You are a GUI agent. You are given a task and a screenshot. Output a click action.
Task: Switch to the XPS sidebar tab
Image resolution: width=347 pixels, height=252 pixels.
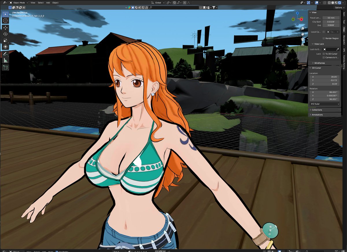click(344, 50)
